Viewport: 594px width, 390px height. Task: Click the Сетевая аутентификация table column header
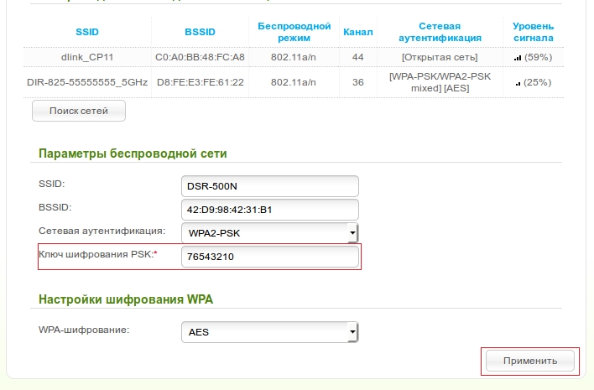pyautogui.click(x=440, y=32)
